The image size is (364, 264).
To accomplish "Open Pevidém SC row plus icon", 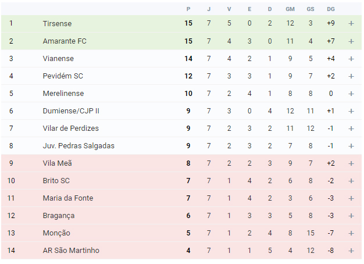I will [351, 76].
